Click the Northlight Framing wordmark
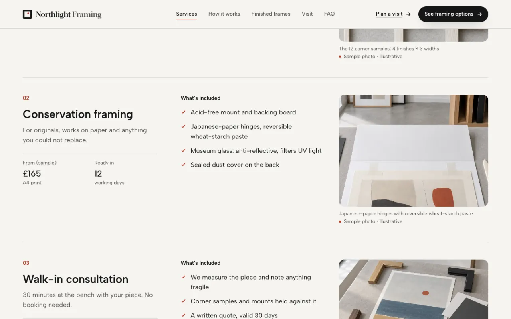The height and width of the screenshot is (319, 511). pyautogui.click(x=68, y=14)
